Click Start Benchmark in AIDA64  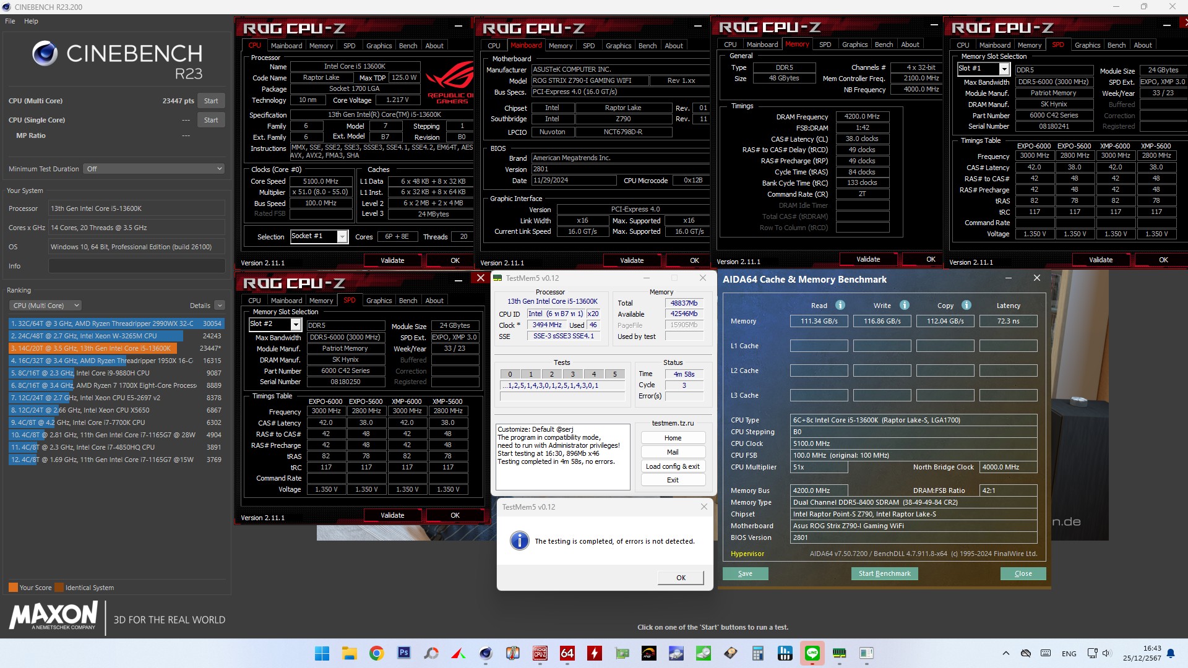(884, 573)
